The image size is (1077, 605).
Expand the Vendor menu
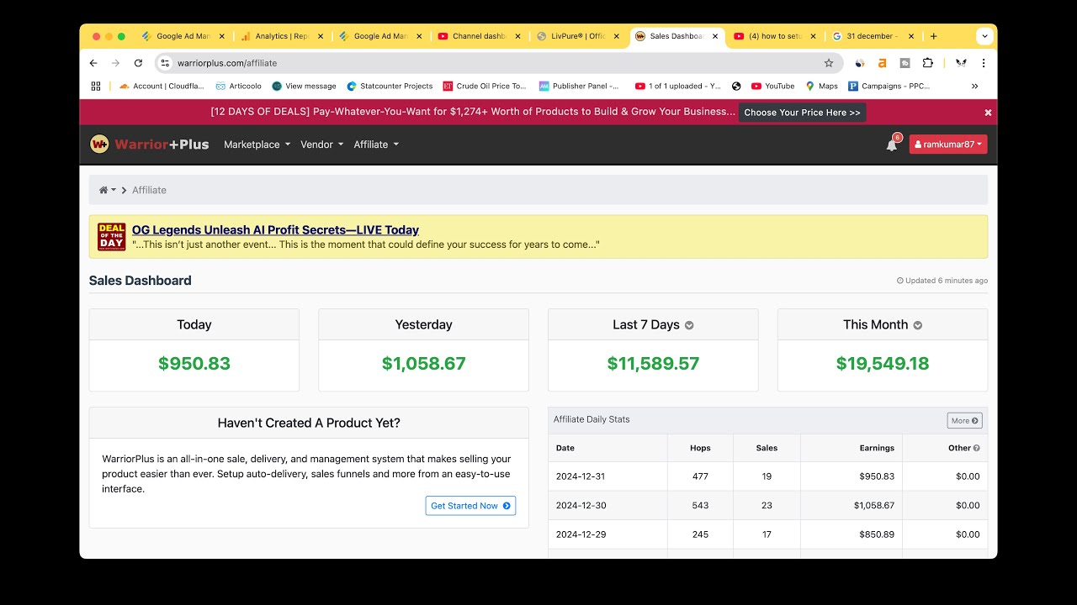coord(322,145)
